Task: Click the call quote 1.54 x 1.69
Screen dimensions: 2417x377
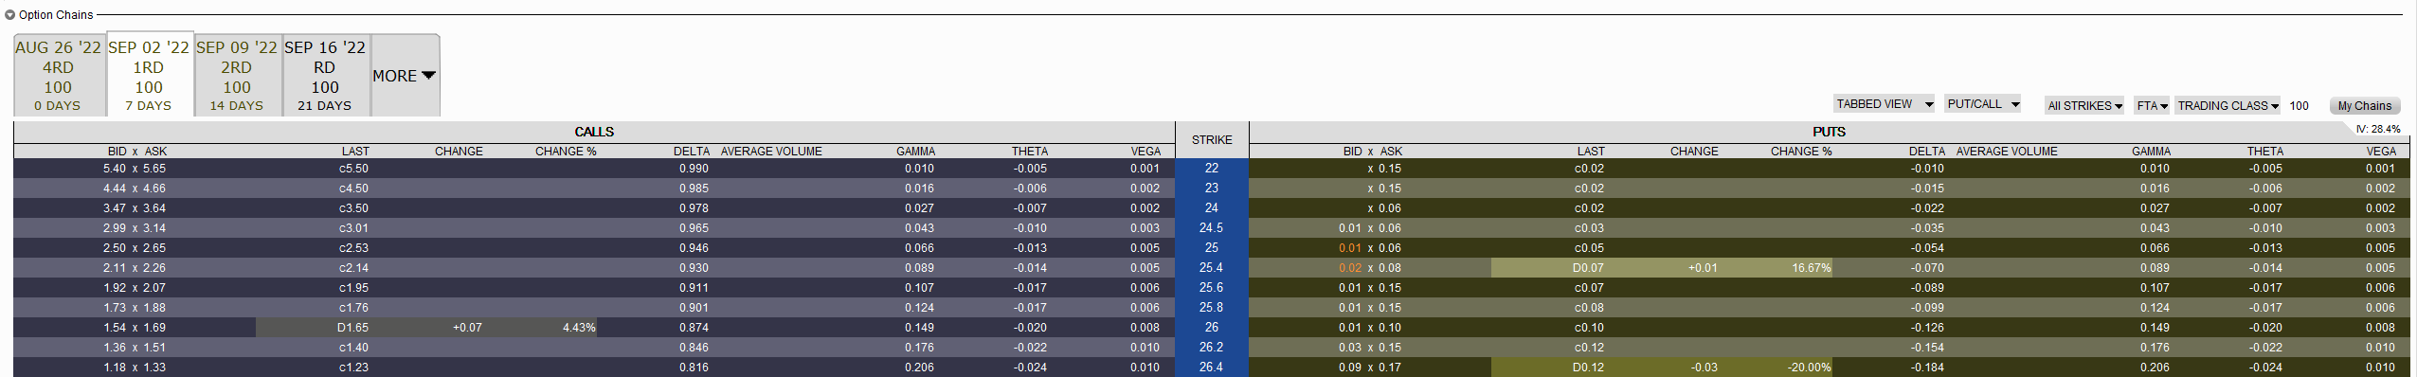Action: (x=135, y=328)
